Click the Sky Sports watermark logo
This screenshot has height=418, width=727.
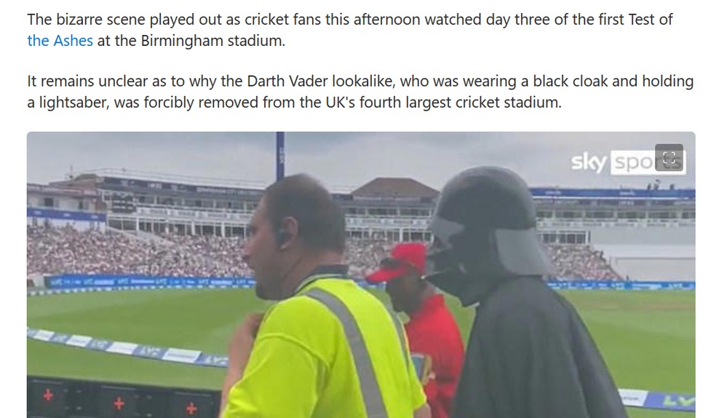point(627,162)
